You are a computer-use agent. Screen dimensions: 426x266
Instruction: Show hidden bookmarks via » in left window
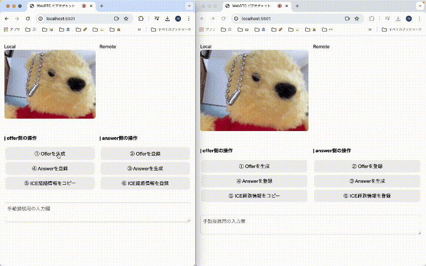click(x=140, y=30)
